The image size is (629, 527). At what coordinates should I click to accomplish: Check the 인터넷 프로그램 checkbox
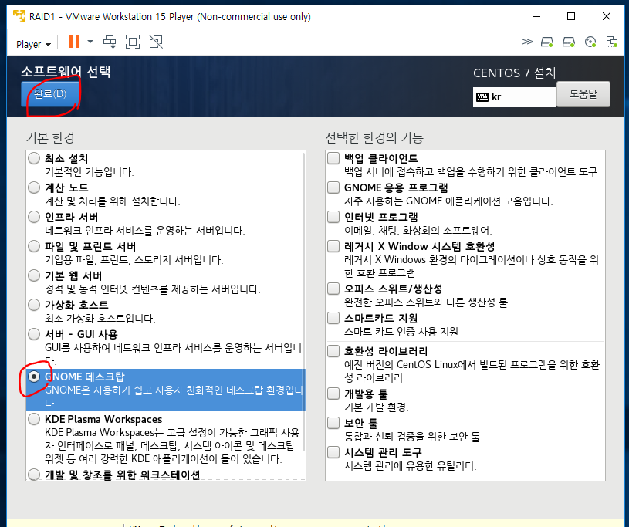[333, 217]
